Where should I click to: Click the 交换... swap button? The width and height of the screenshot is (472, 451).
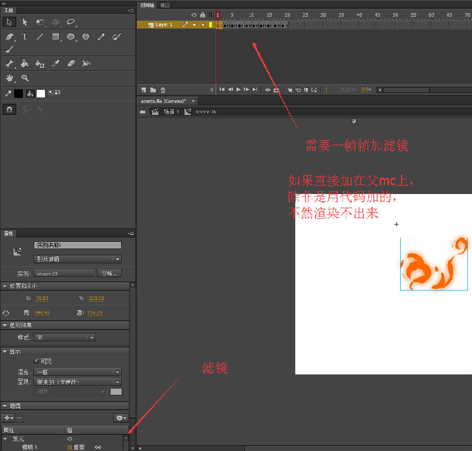(110, 273)
